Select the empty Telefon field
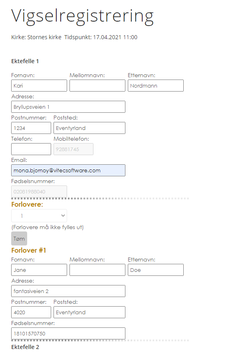This screenshot has height=355, width=244. 31,149
